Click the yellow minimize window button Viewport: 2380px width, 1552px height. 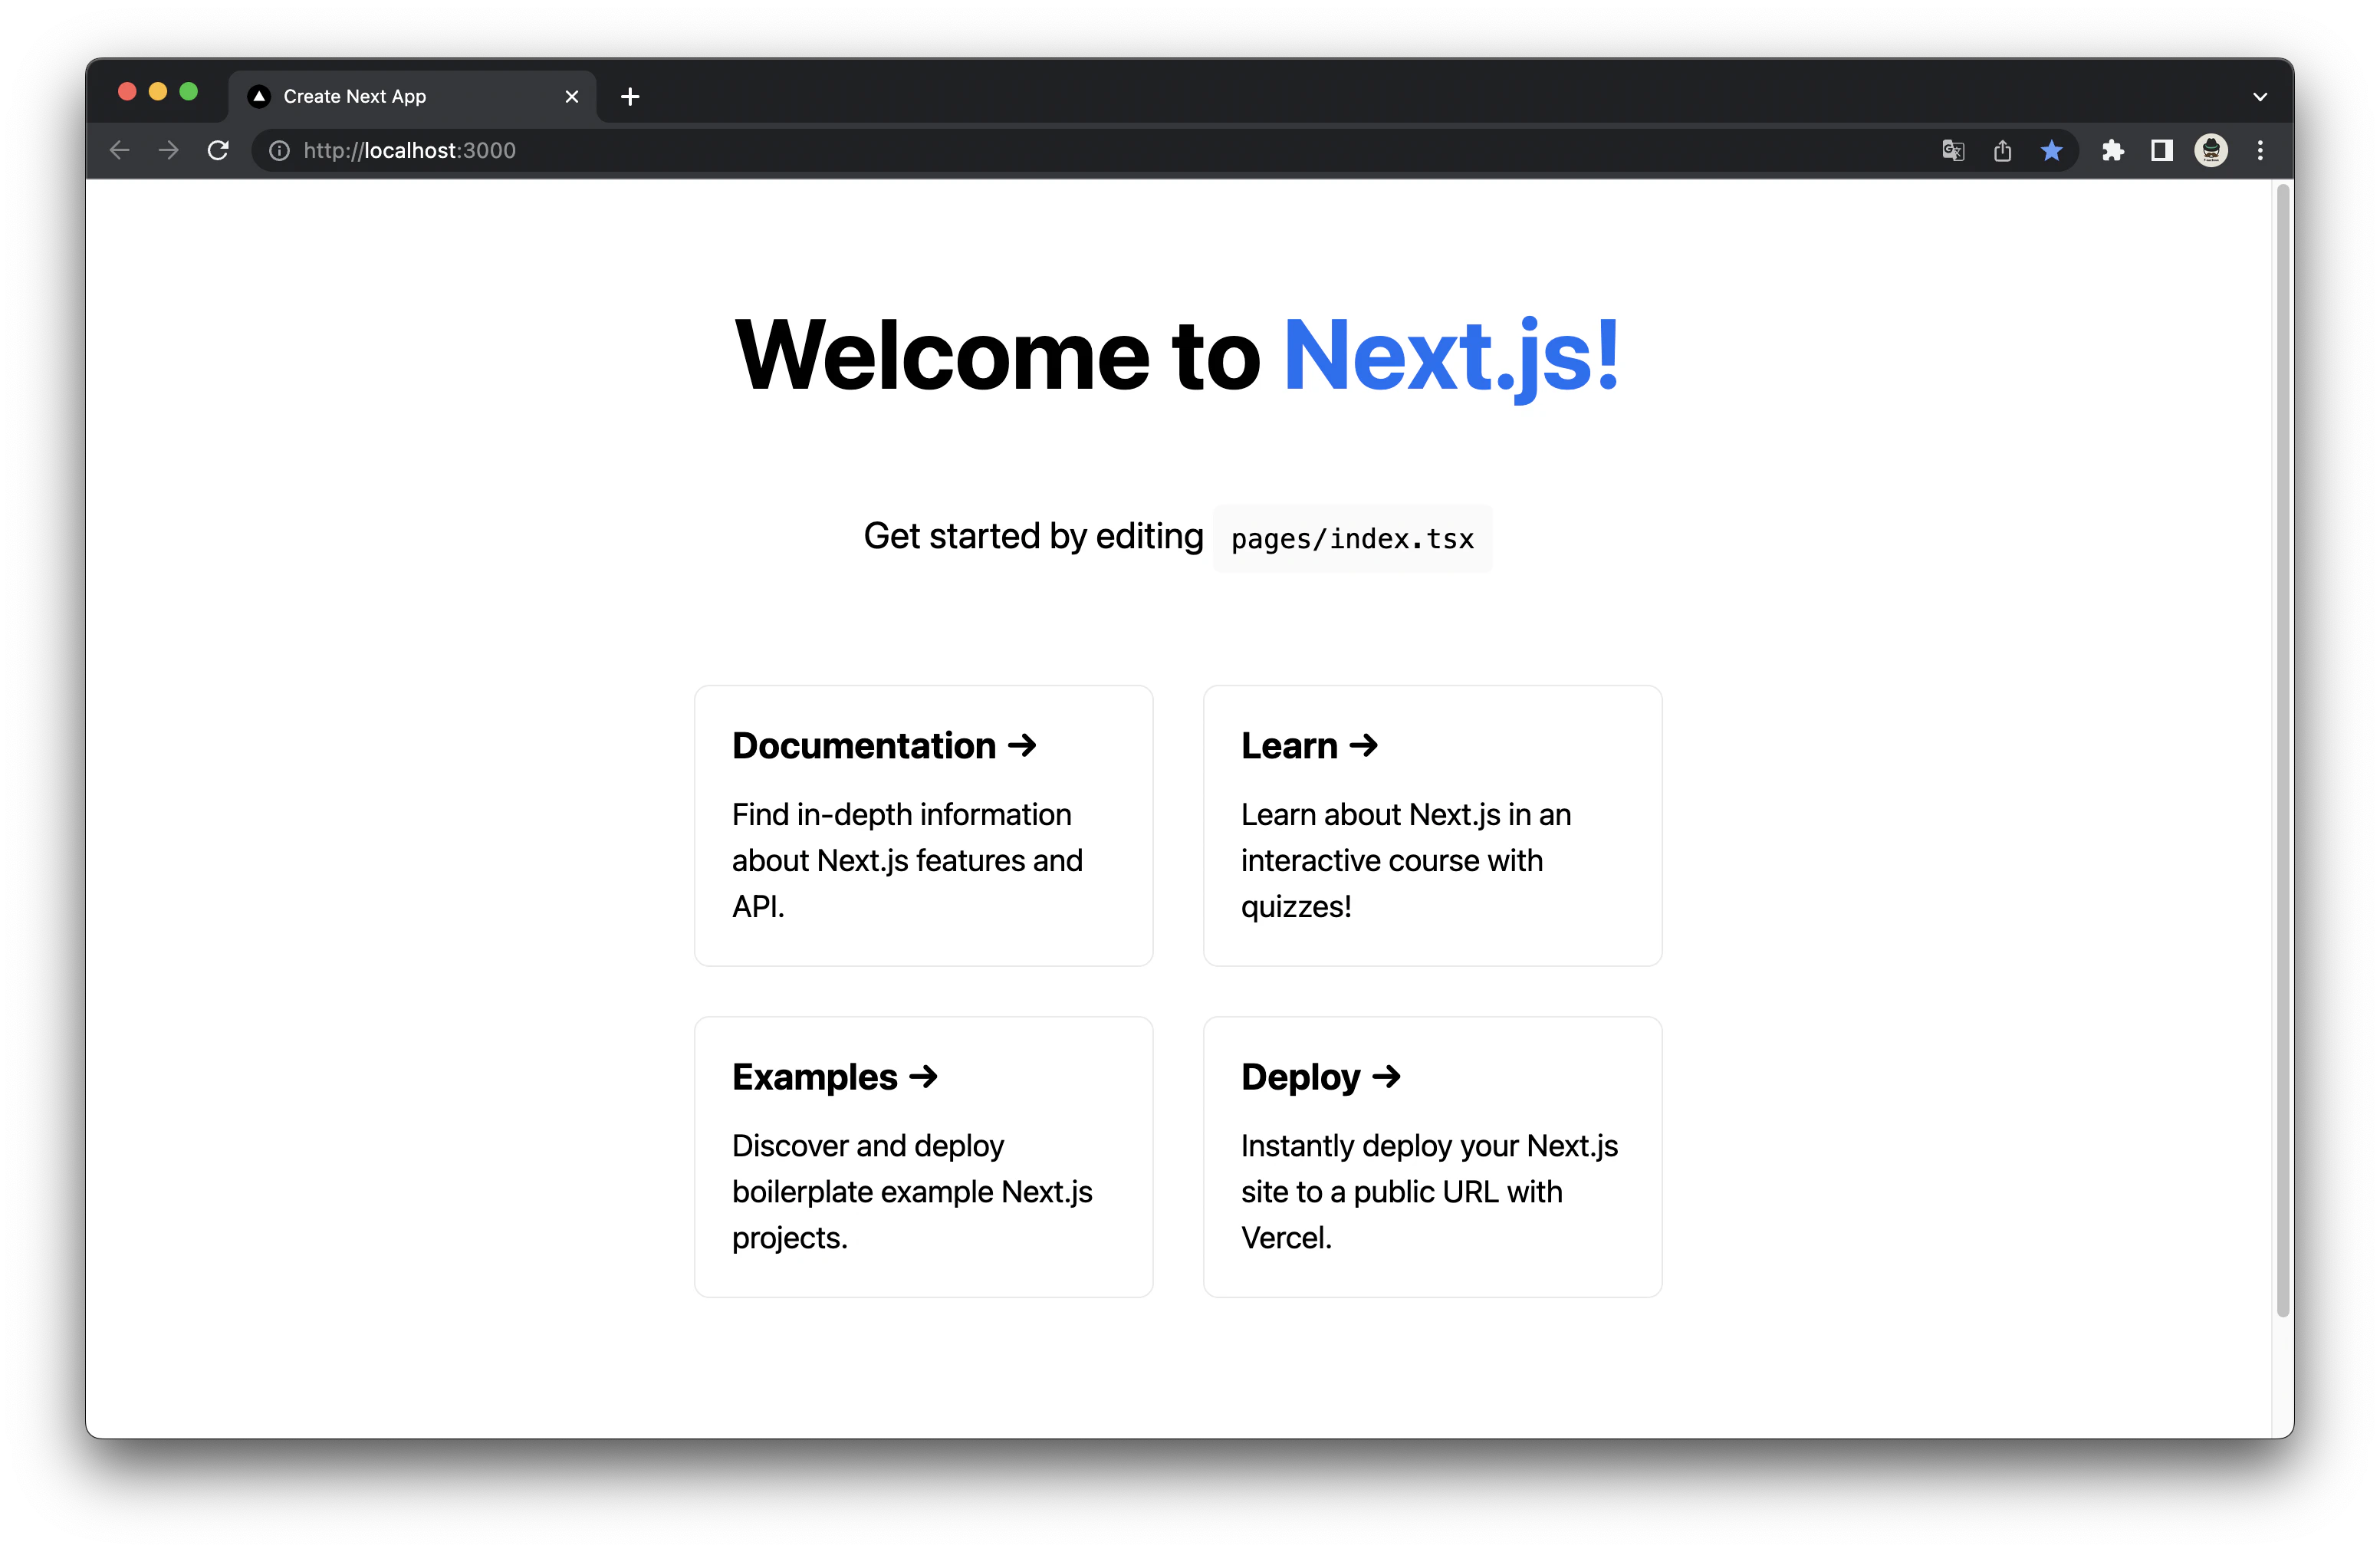pyautogui.click(x=158, y=92)
